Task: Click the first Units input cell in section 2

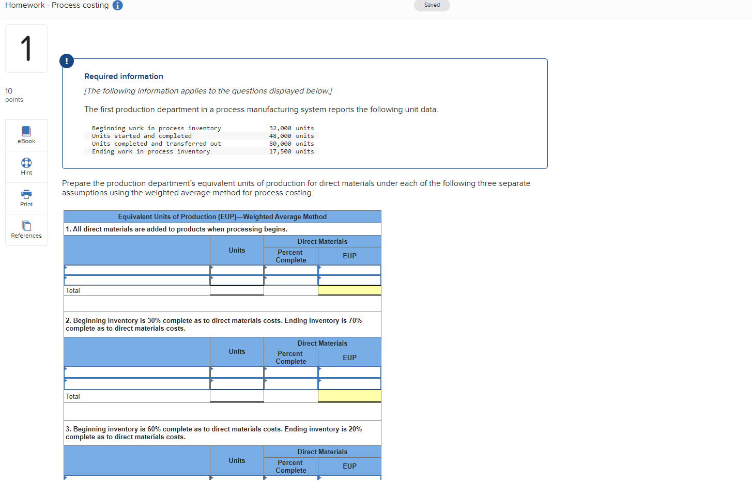Action: tap(237, 371)
